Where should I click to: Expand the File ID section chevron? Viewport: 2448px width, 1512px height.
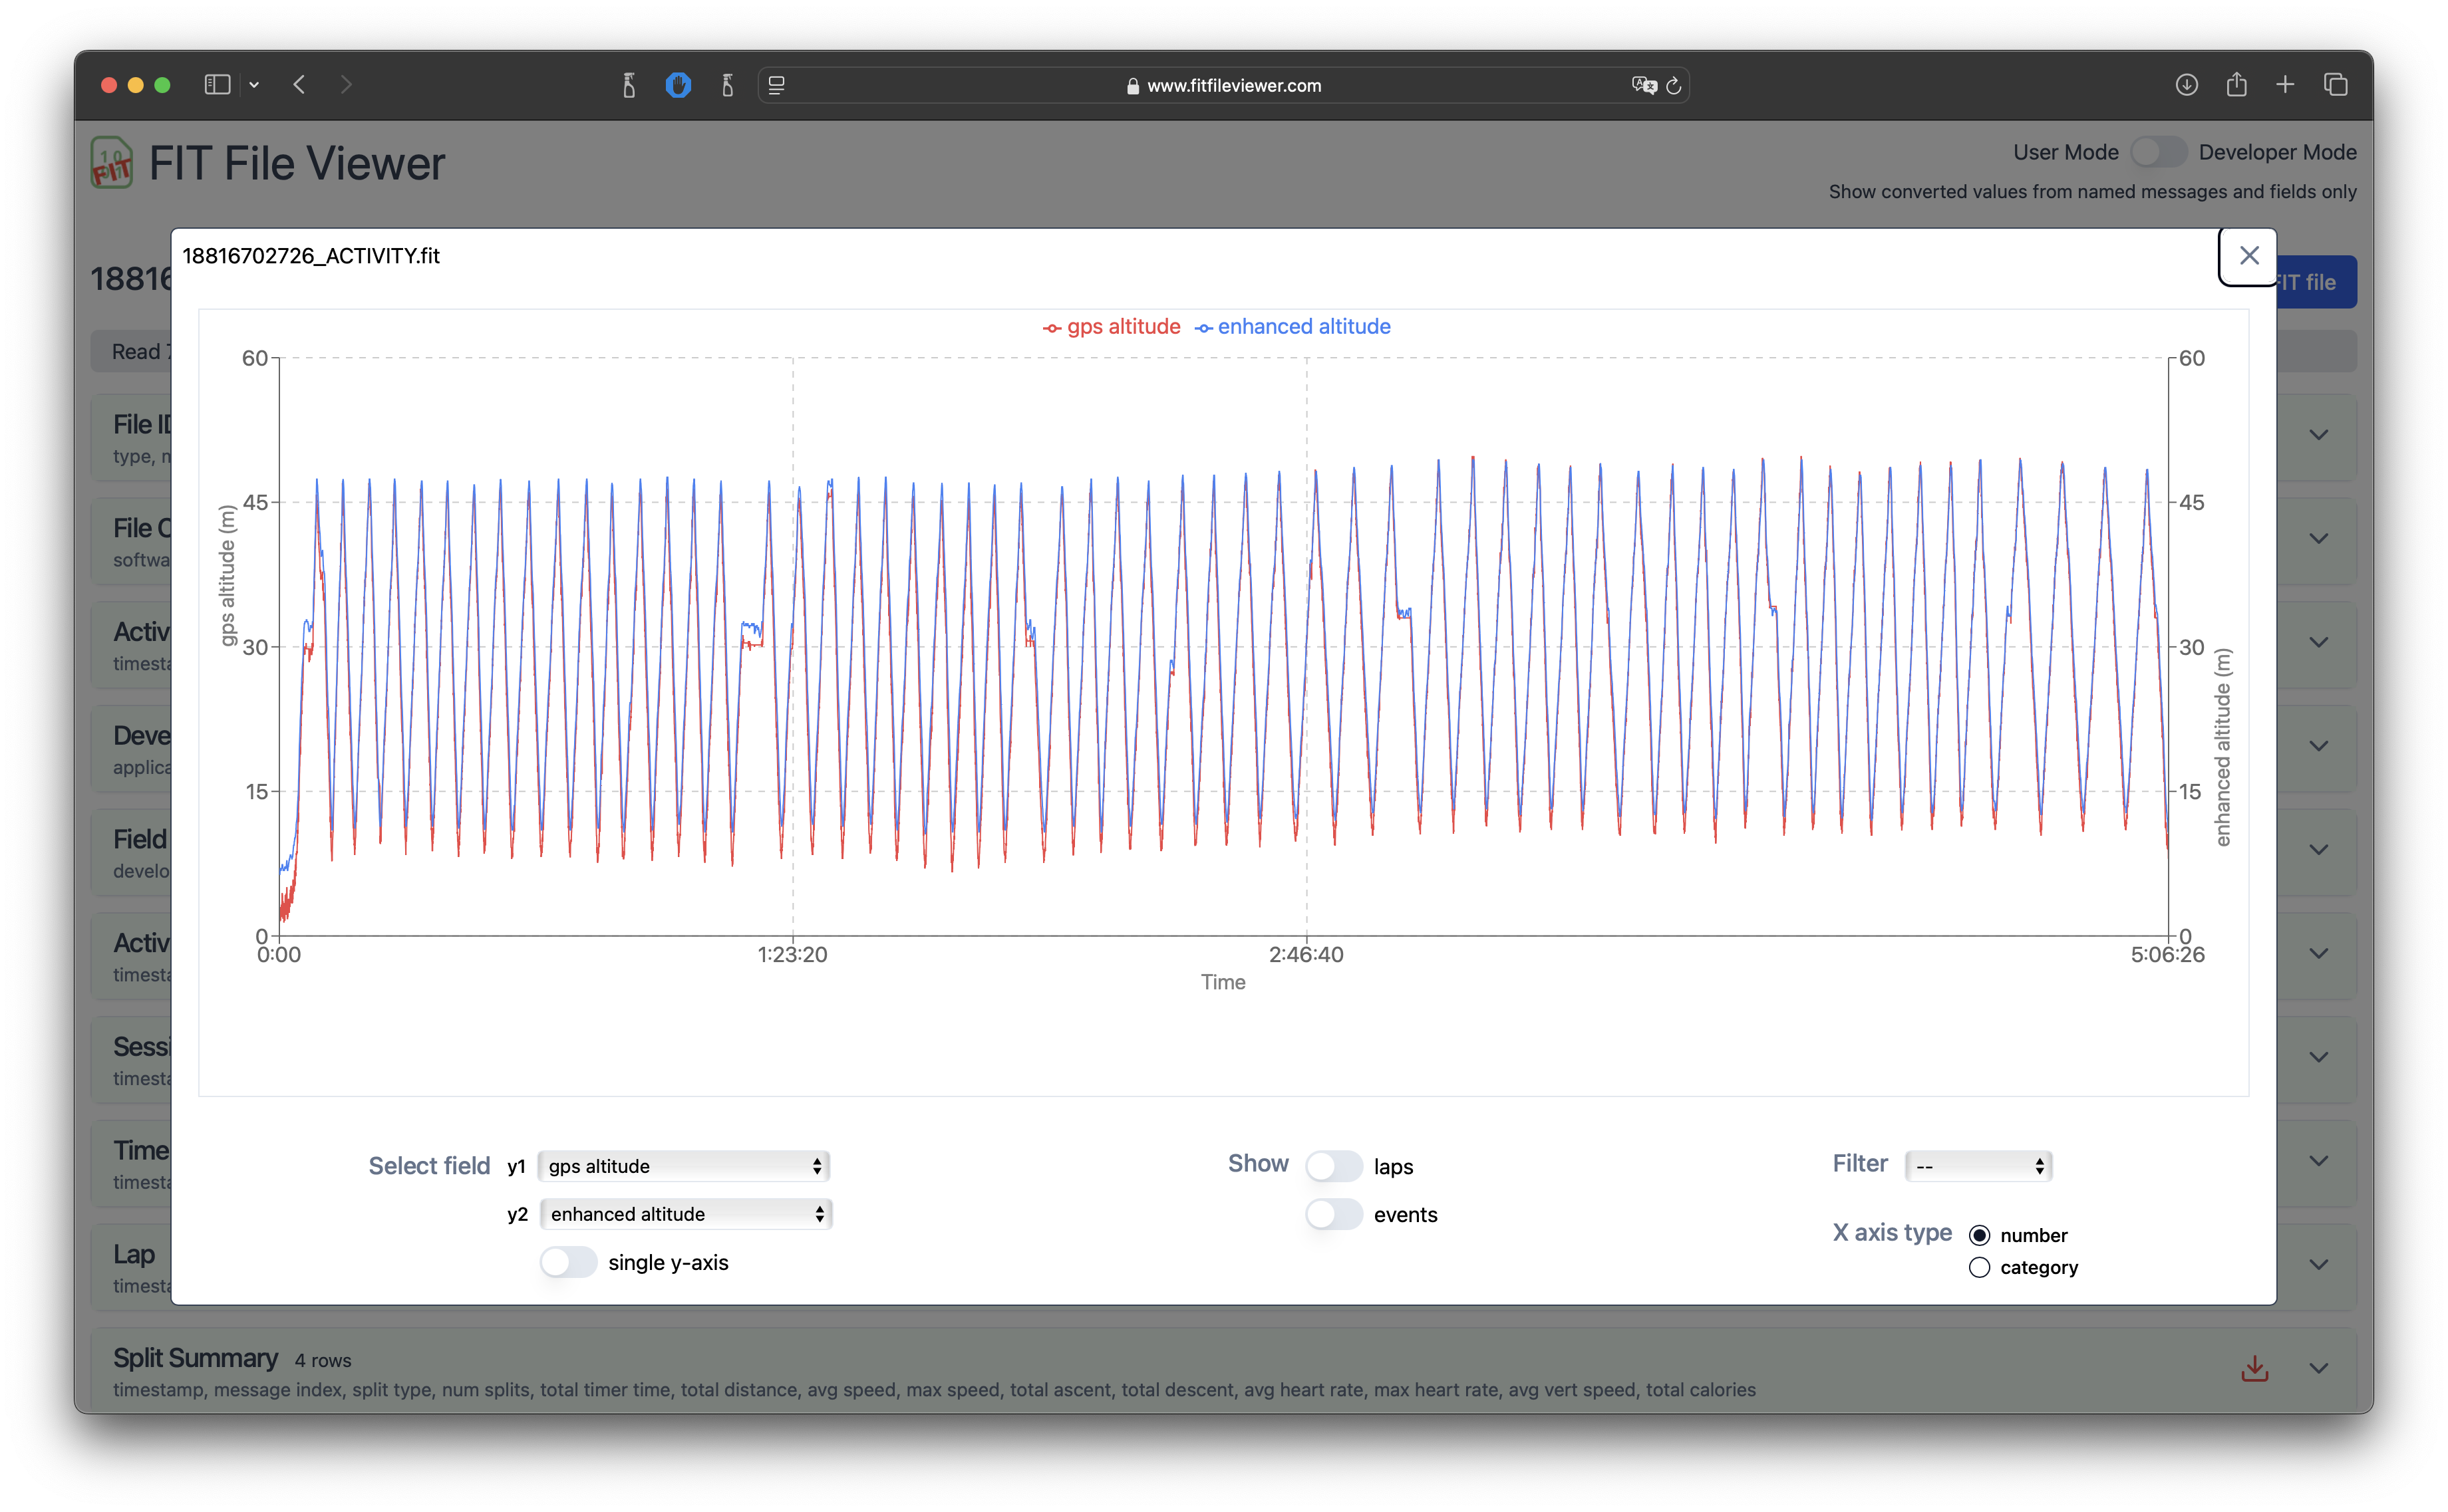point(2318,435)
